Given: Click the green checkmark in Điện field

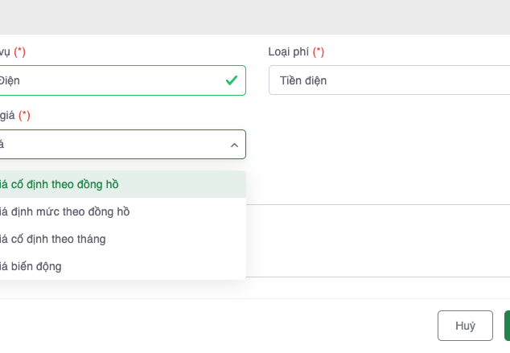Looking at the screenshot, I should pos(231,80).
